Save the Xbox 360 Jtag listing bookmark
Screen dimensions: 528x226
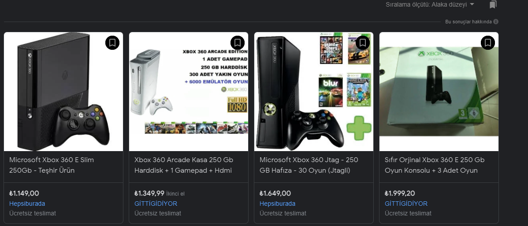[x=363, y=43]
